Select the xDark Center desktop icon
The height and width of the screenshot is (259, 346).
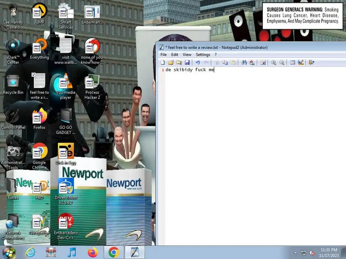(13, 51)
